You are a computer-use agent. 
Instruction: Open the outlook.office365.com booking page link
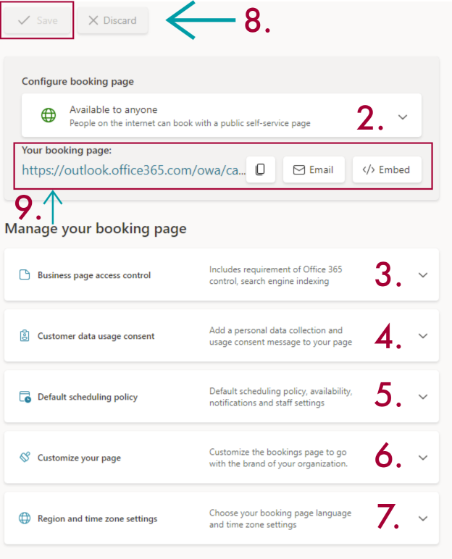pyautogui.click(x=134, y=170)
